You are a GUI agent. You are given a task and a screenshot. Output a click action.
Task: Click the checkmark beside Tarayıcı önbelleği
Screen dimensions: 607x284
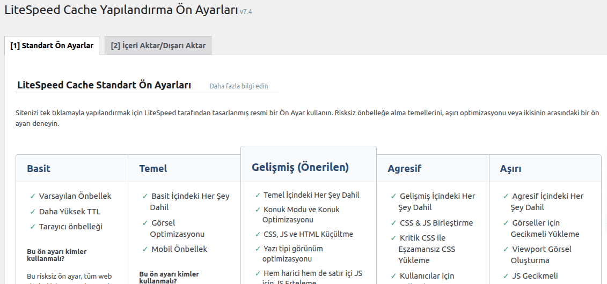(33, 227)
